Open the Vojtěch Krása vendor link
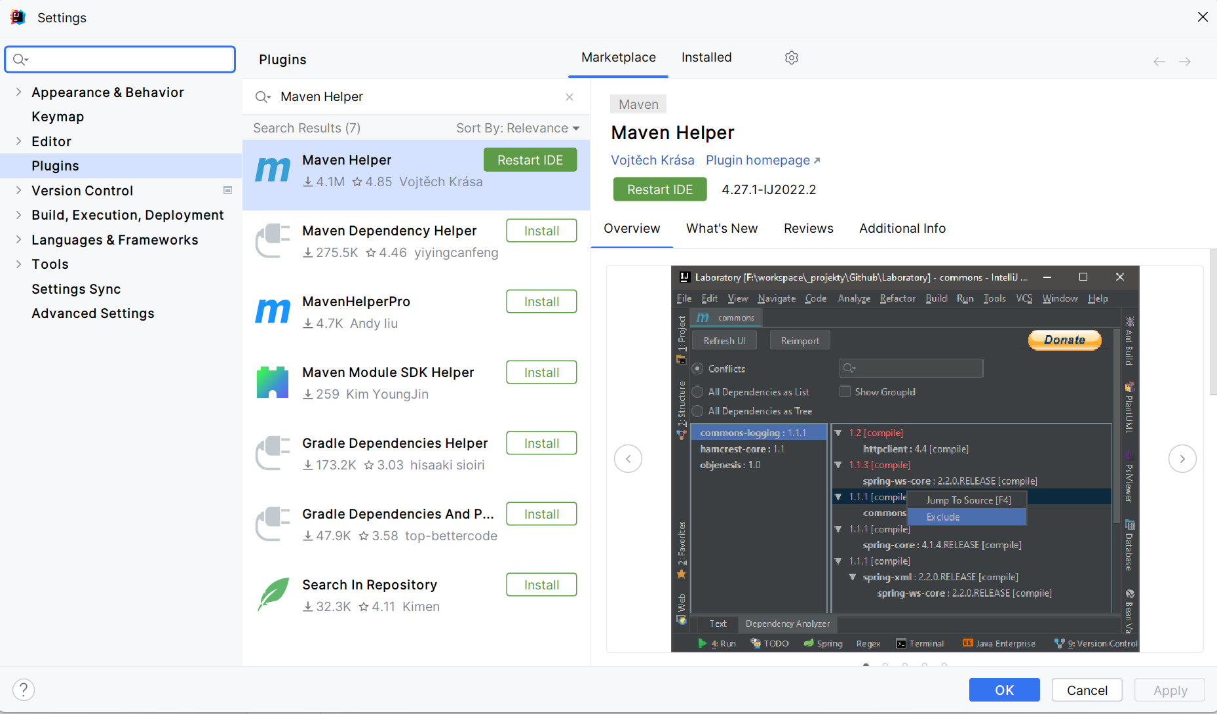The height and width of the screenshot is (714, 1217). (652, 161)
